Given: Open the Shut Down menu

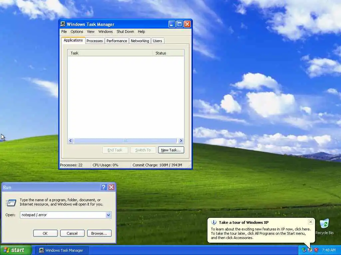Looking at the screenshot, I should pos(125,32).
